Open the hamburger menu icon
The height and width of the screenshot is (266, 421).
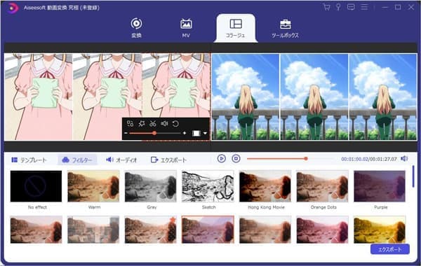coord(364,7)
